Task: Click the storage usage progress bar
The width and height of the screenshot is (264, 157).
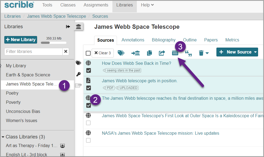Action: (x=53, y=43)
